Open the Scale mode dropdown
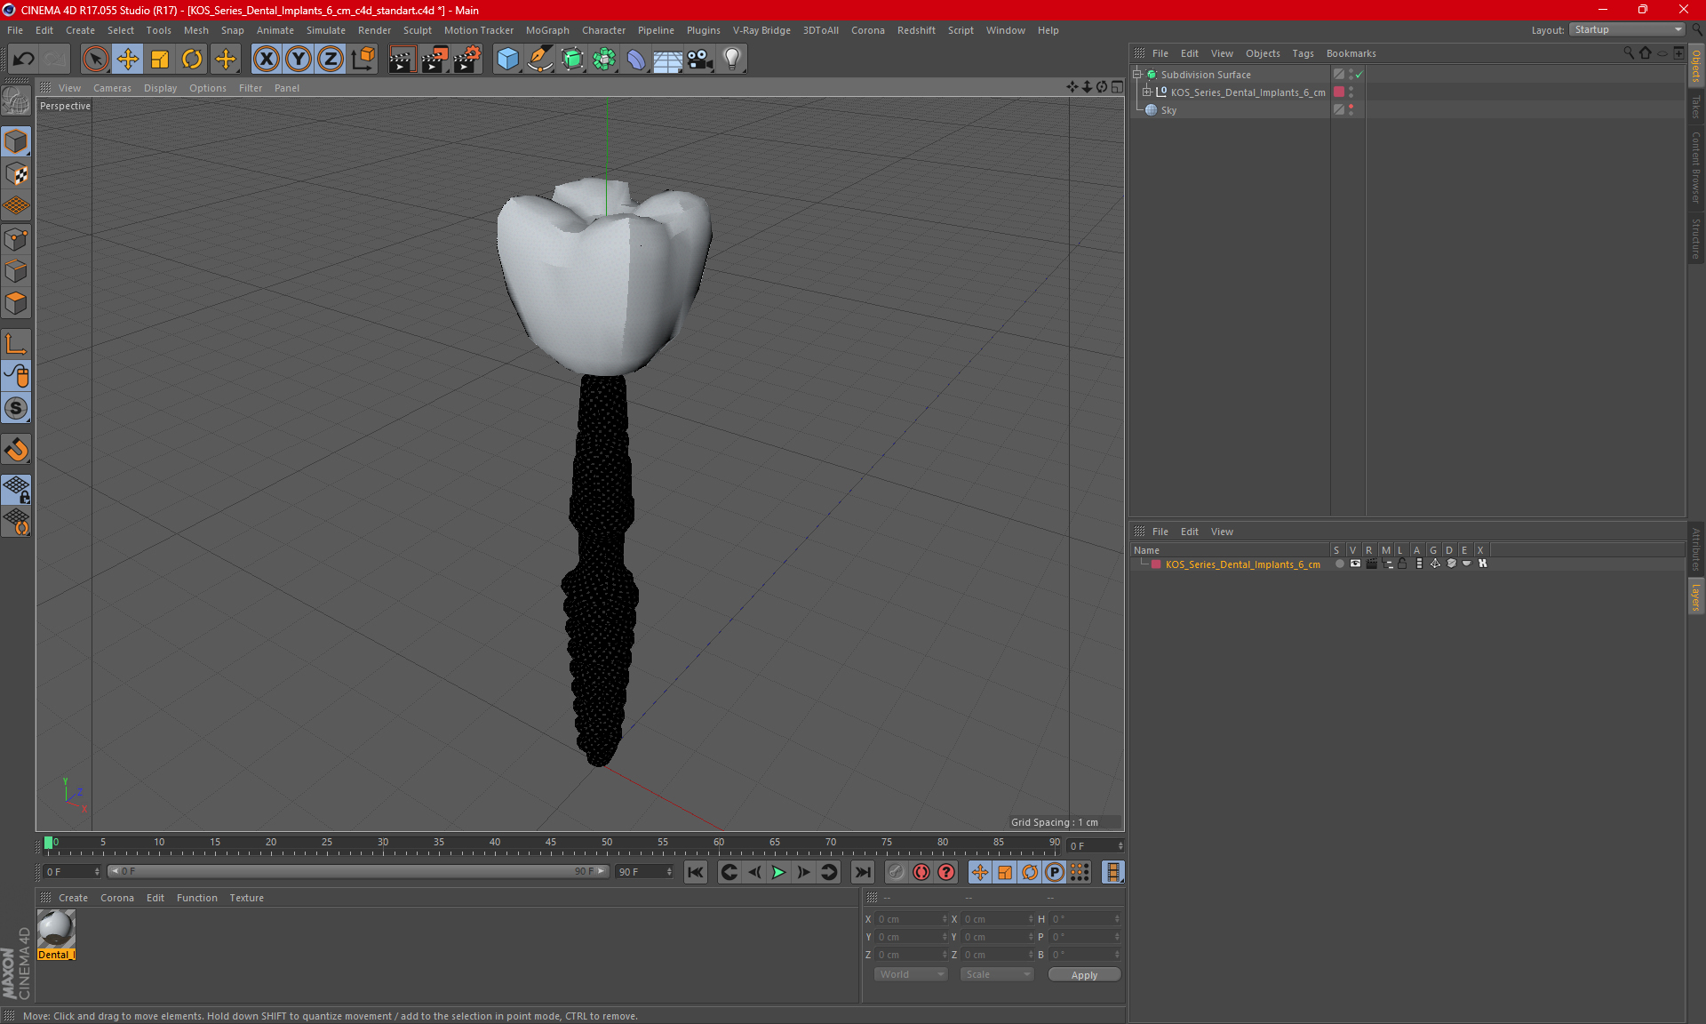 point(997,974)
